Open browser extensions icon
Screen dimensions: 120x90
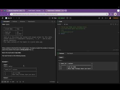pos(111,14)
